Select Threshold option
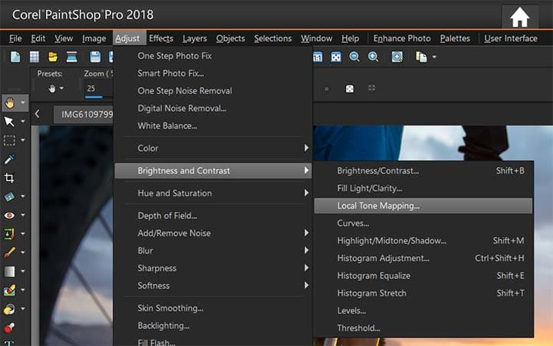The image size is (553, 346). 423,328
